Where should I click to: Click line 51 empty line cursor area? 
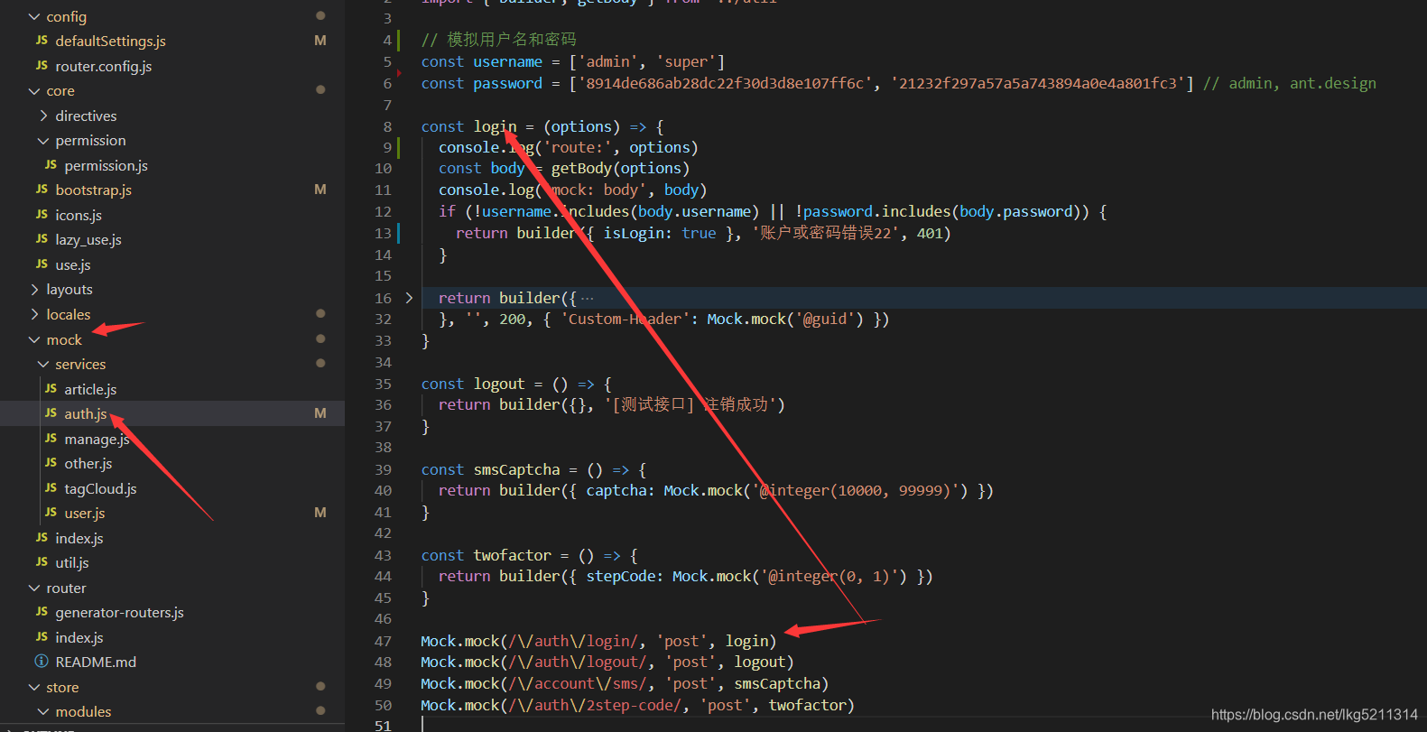423,725
